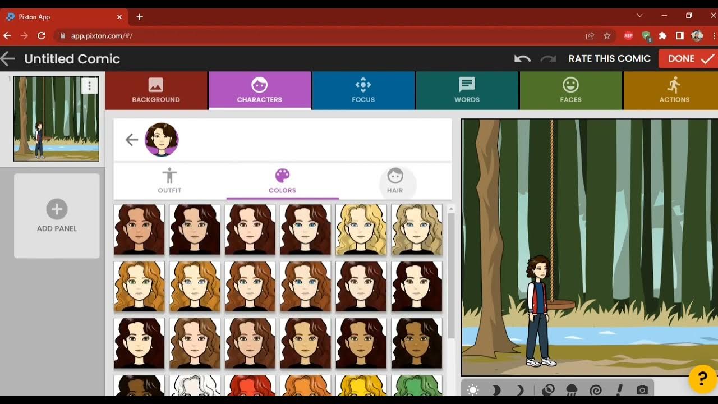Viewport: 718px width, 404px height.
Task: Select the light brown wavy hair preset
Action: tap(195, 343)
